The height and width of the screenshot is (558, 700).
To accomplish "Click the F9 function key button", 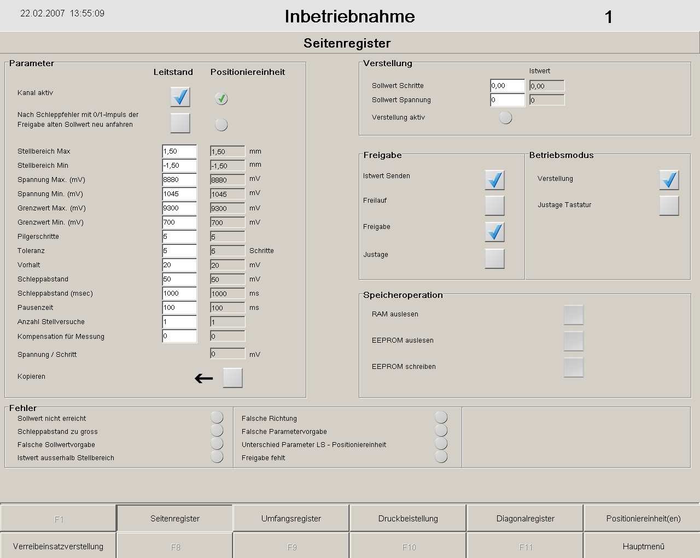I will coord(291,546).
